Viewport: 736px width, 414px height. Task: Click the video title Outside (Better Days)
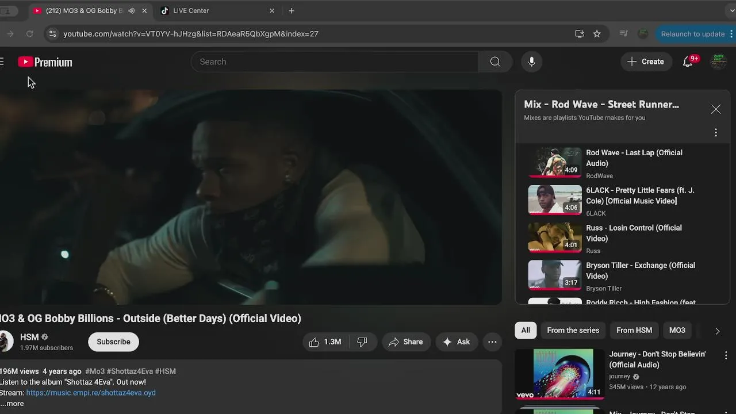151,319
